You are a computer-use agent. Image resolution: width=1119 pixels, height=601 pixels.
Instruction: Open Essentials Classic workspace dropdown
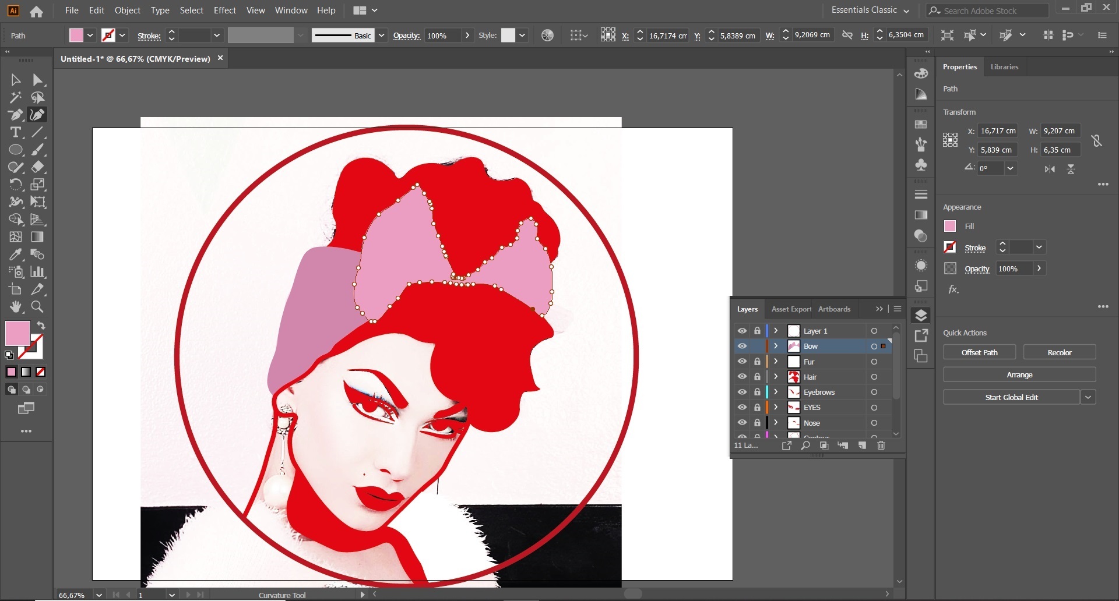pyautogui.click(x=870, y=10)
